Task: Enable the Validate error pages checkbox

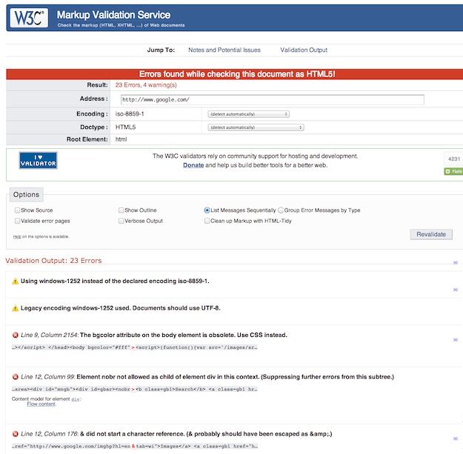Action: 17,221
